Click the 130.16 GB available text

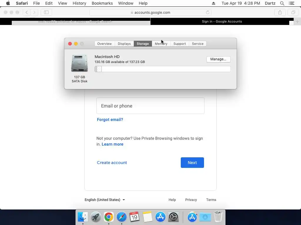[120, 62]
